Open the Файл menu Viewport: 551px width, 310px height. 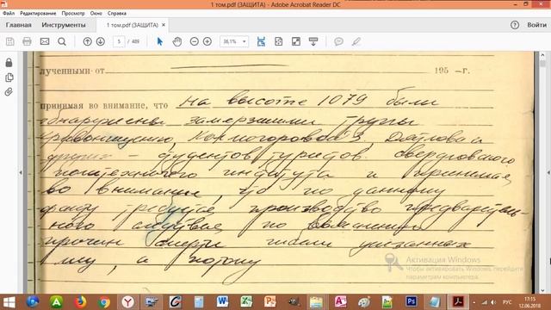[x=9, y=14]
